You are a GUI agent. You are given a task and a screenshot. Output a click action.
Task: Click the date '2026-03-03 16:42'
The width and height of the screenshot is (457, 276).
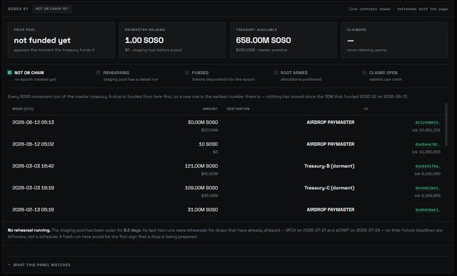point(33,166)
